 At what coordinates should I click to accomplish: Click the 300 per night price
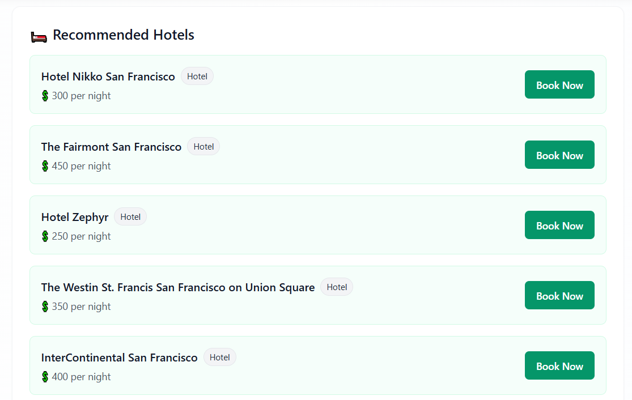point(81,96)
